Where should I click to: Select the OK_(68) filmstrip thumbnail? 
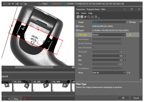(x=42, y=86)
